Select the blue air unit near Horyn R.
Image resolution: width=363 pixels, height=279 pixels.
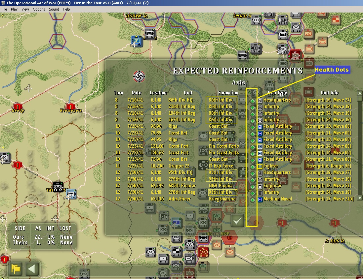(136, 41)
